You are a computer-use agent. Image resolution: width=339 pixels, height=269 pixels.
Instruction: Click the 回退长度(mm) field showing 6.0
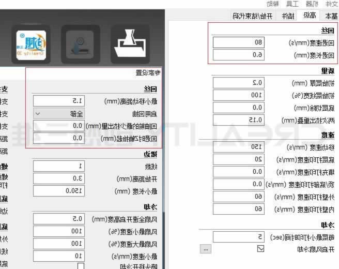tap(239, 55)
